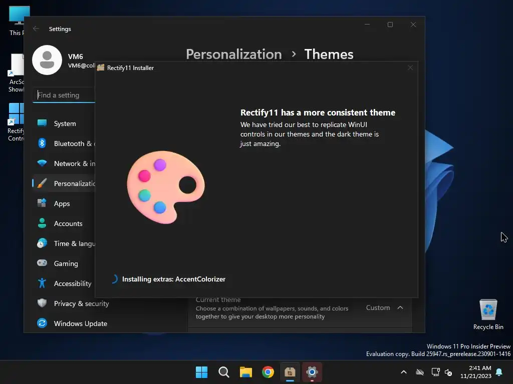
Task: Select the This PC desktop icon
Action: pyautogui.click(x=17, y=20)
